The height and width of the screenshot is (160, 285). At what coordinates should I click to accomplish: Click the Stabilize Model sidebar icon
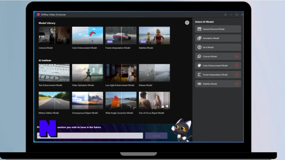pos(199,84)
